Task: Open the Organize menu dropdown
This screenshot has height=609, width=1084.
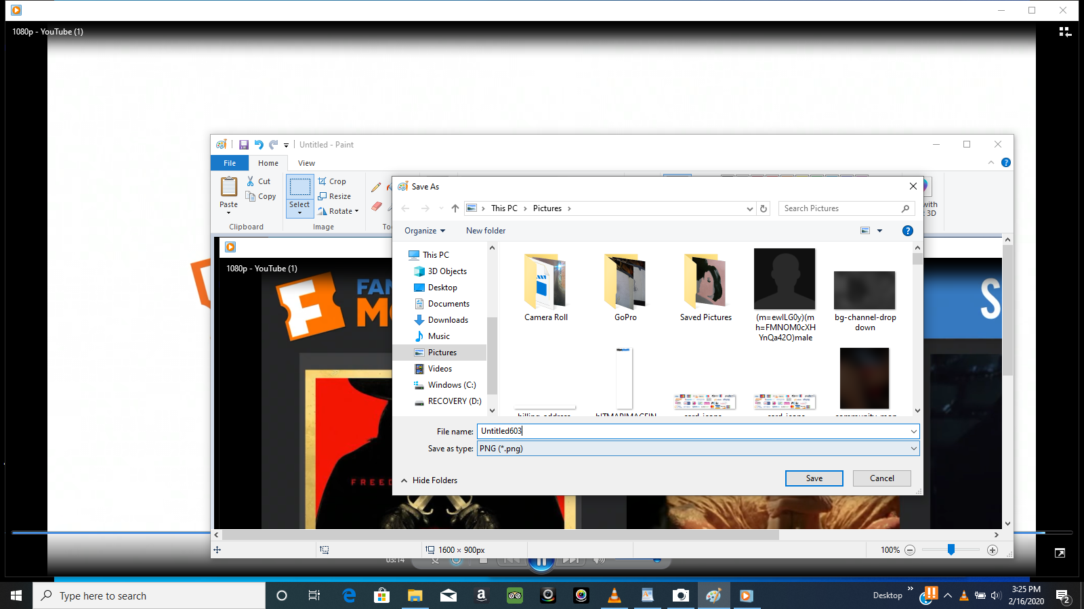Action: click(x=424, y=231)
